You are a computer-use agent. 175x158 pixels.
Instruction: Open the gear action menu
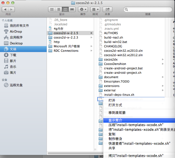pos(83,9)
